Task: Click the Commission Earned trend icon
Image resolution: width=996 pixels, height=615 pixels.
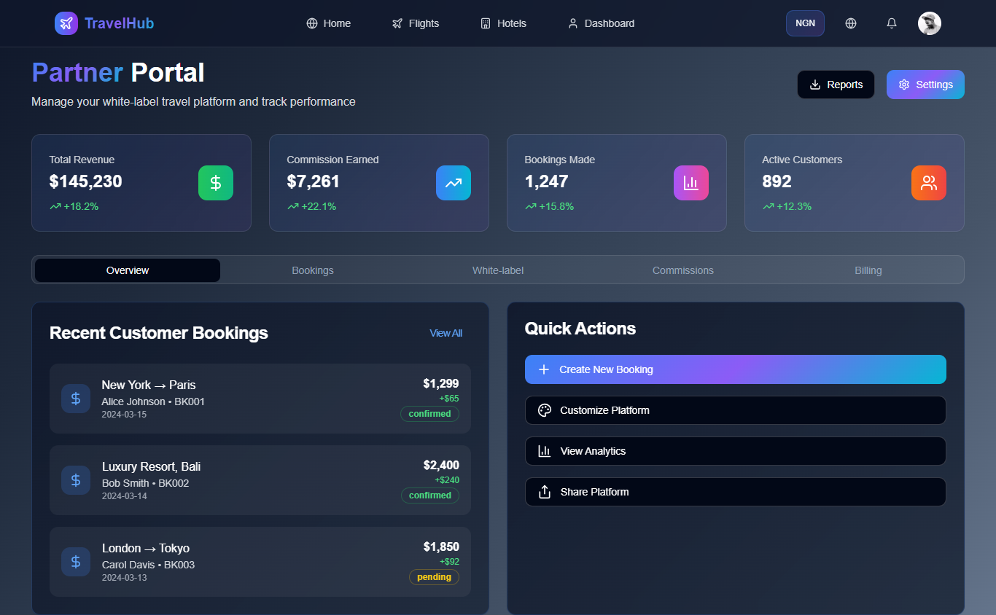Action: pos(454,183)
